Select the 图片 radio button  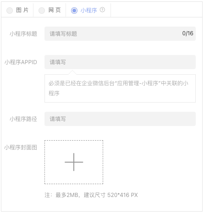click(x=10, y=11)
